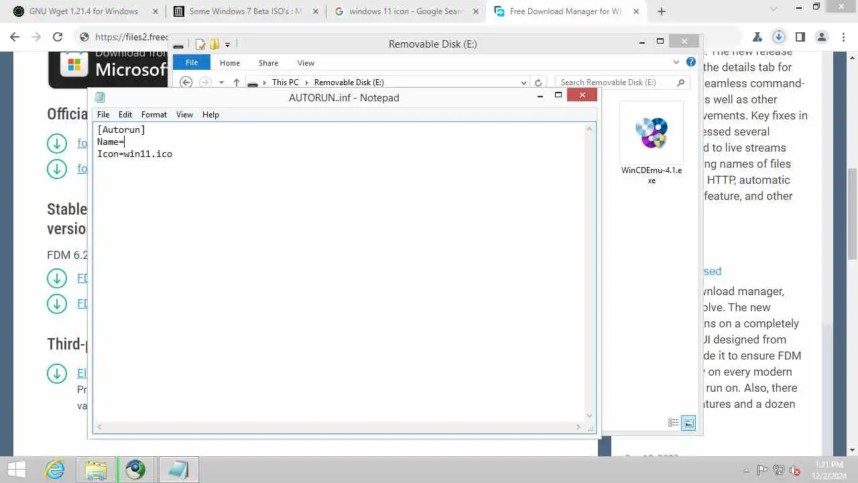This screenshot has width=858, height=483.
Task: Open the Notepad Edit menu
Action: pyautogui.click(x=125, y=115)
